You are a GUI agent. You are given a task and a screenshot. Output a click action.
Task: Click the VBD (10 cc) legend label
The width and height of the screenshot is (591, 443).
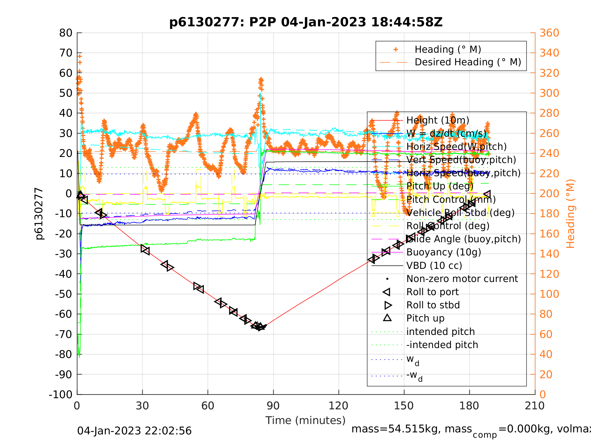click(434, 266)
